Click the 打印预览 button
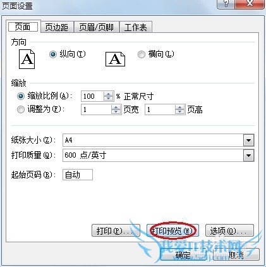 172,230
